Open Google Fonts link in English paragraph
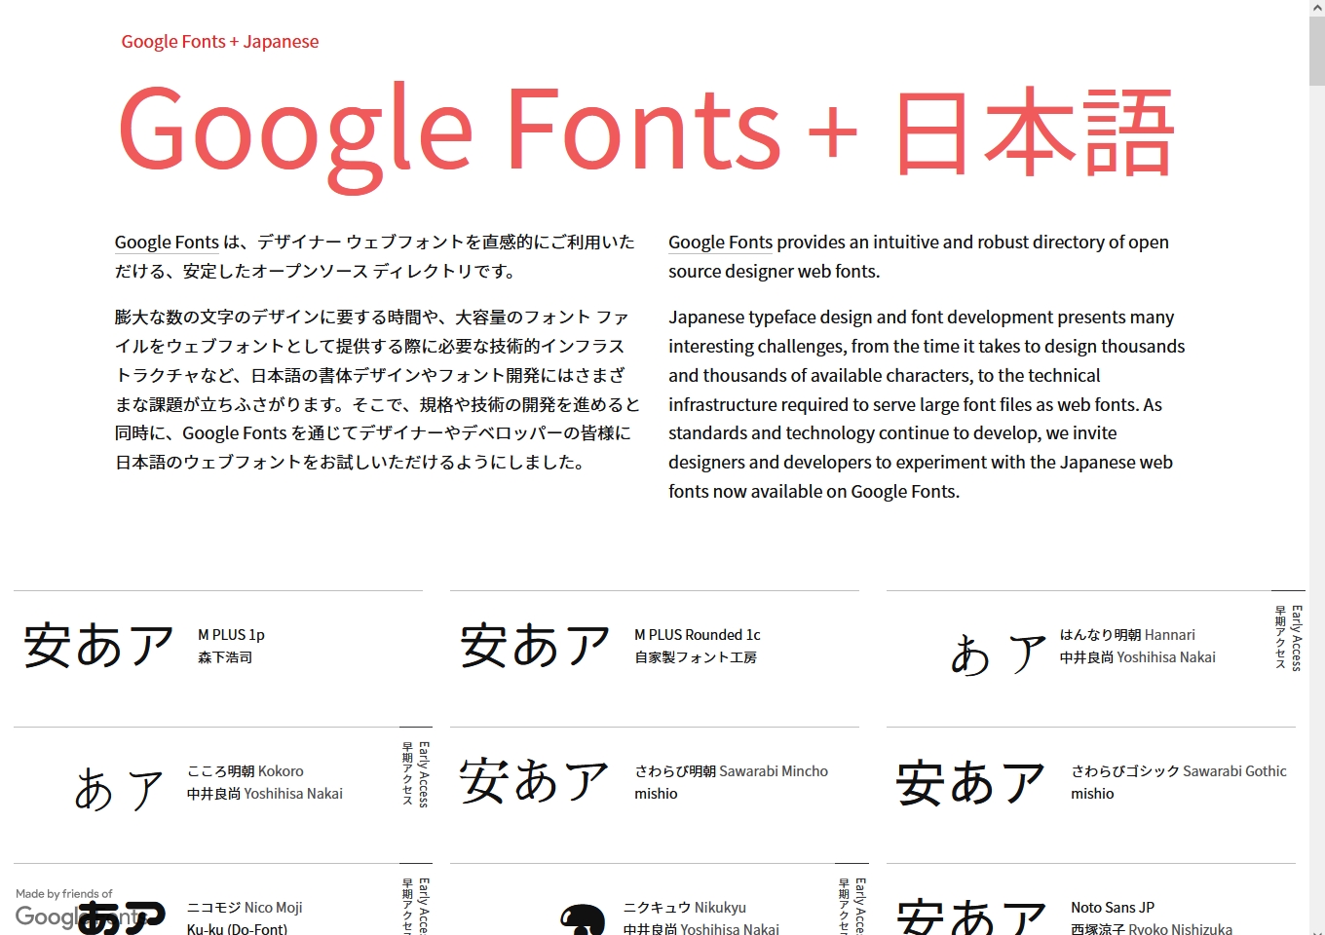This screenshot has height=935, width=1325. pyautogui.click(x=720, y=243)
